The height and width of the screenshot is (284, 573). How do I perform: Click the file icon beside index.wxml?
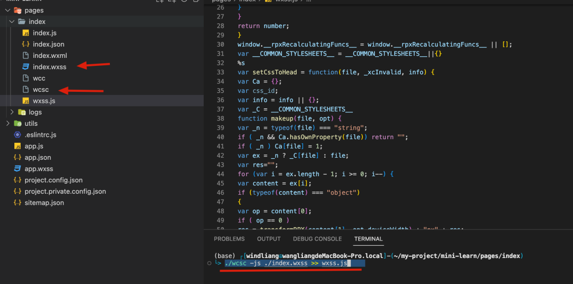tap(25, 56)
